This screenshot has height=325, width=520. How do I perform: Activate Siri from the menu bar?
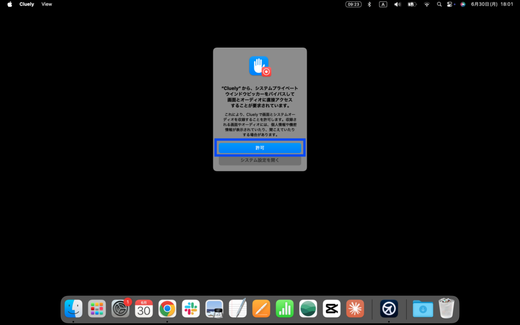pos(463,4)
